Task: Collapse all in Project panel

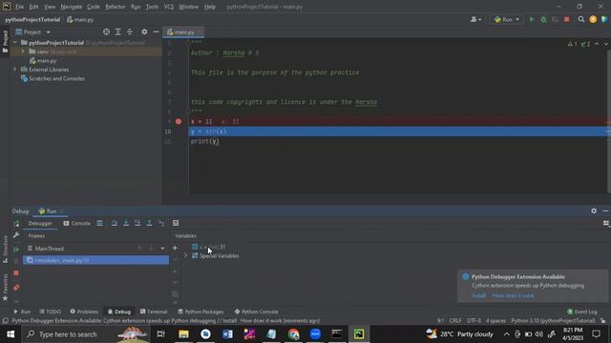Action: click(130, 31)
